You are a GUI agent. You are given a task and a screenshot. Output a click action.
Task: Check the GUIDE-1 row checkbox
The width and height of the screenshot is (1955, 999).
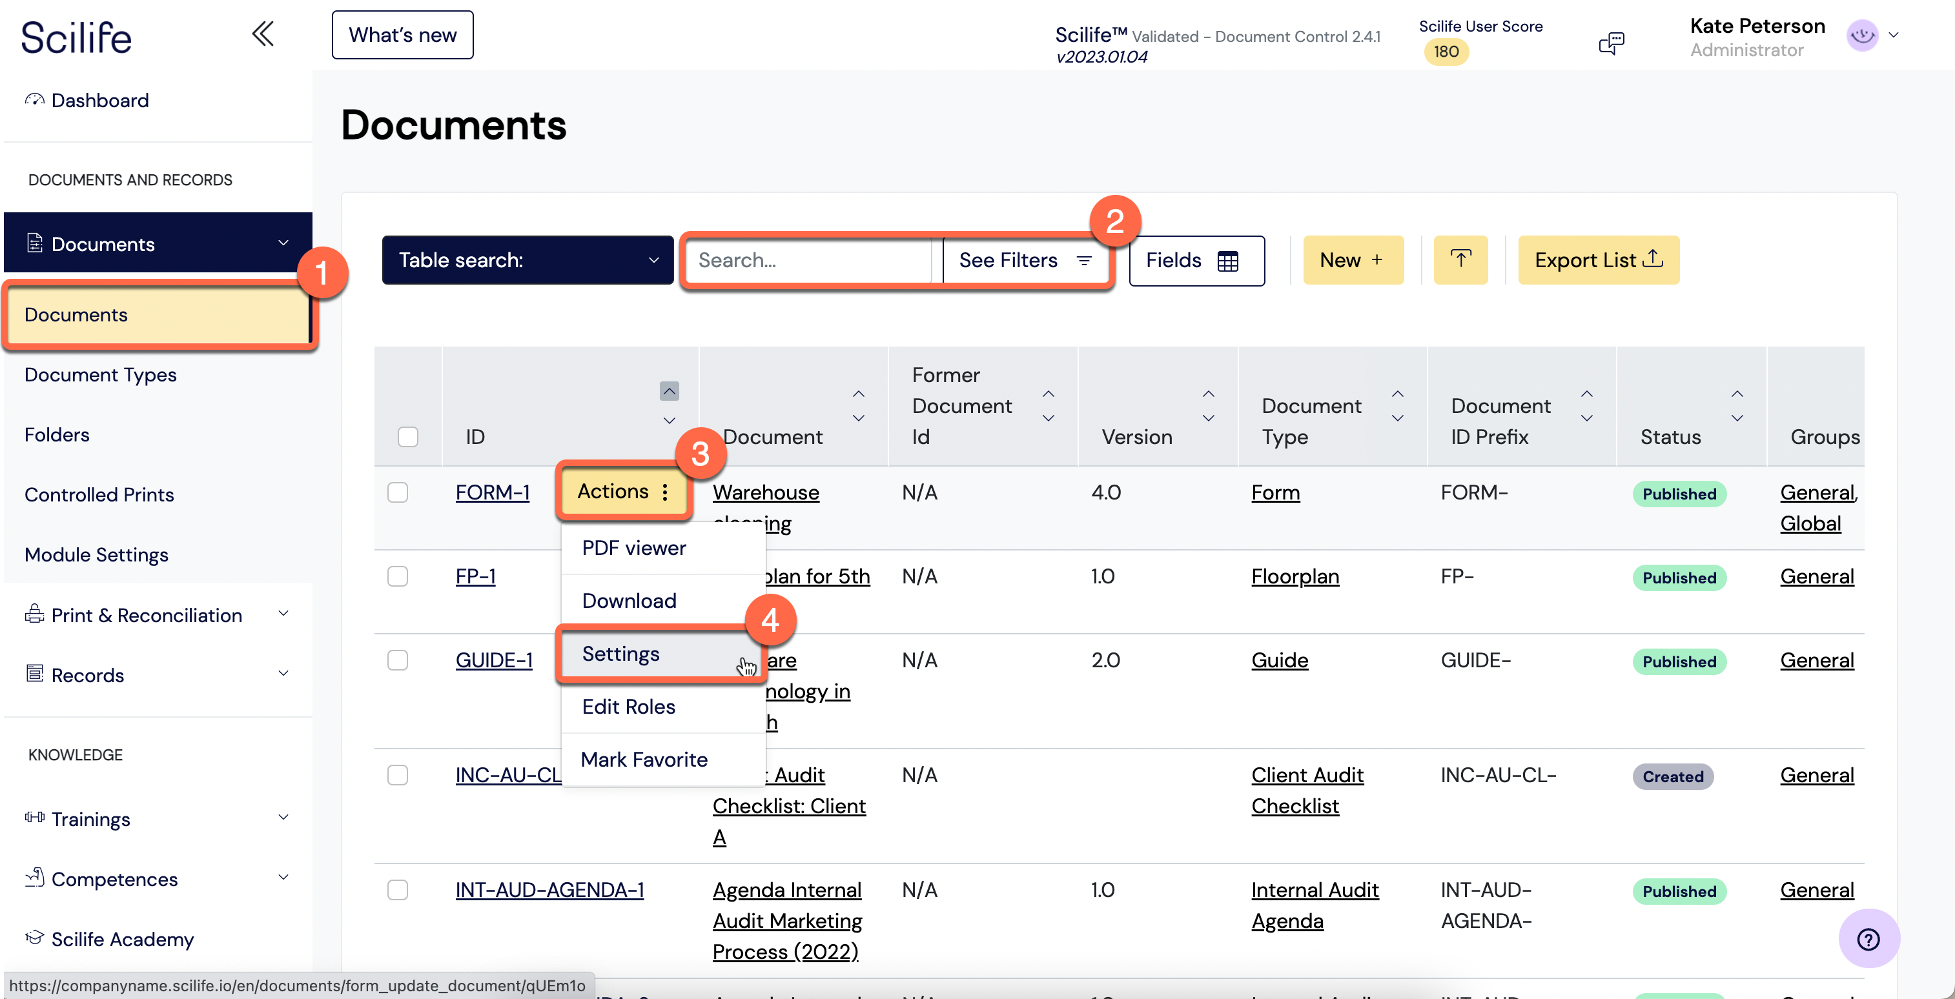[398, 660]
